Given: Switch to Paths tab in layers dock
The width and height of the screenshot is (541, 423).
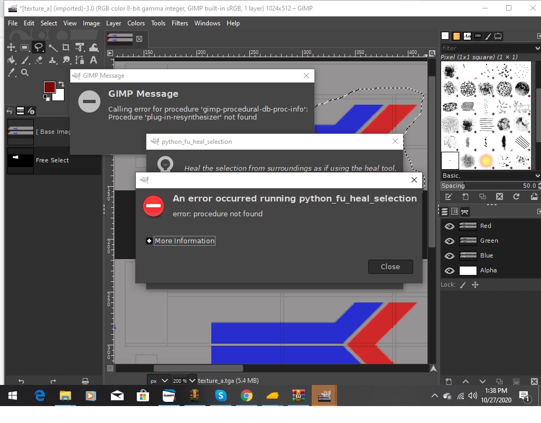Looking at the screenshot, I should coord(465,212).
